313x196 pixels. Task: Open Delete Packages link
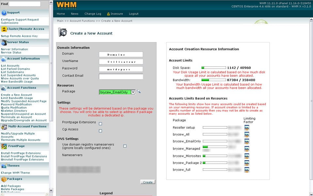[13, 189]
